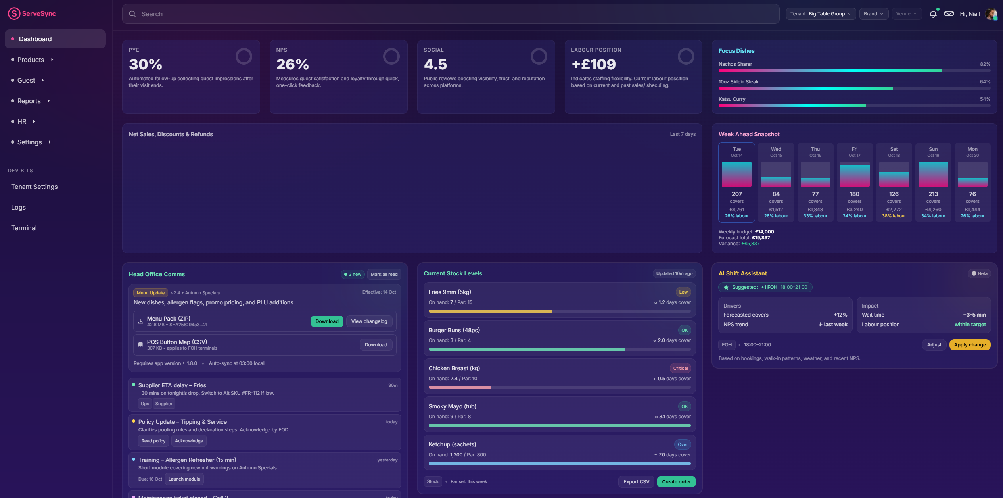Click the Create order button
Screen dimensions: 1003x498
[x=676, y=482]
